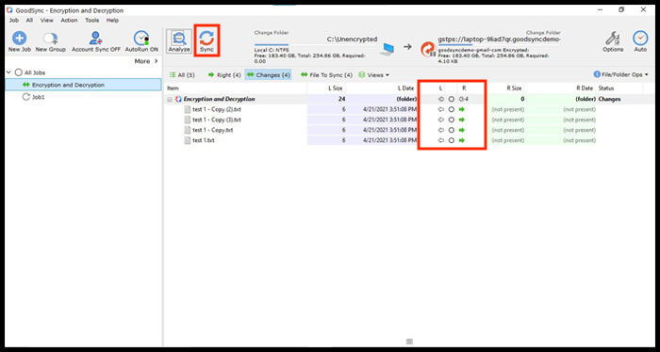Switch to the File To Sync (4) tab

click(x=326, y=75)
